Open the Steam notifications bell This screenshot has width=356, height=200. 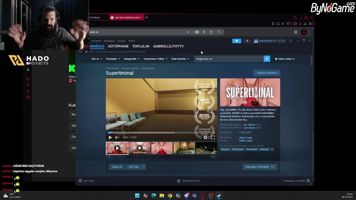pos(247,41)
